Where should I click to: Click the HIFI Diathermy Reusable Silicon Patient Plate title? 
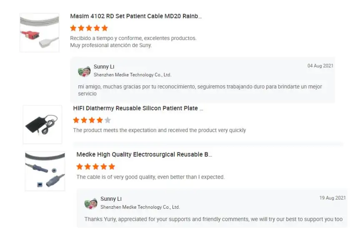tap(138, 108)
